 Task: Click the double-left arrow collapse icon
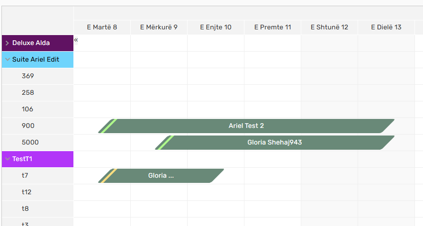pos(76,40)
